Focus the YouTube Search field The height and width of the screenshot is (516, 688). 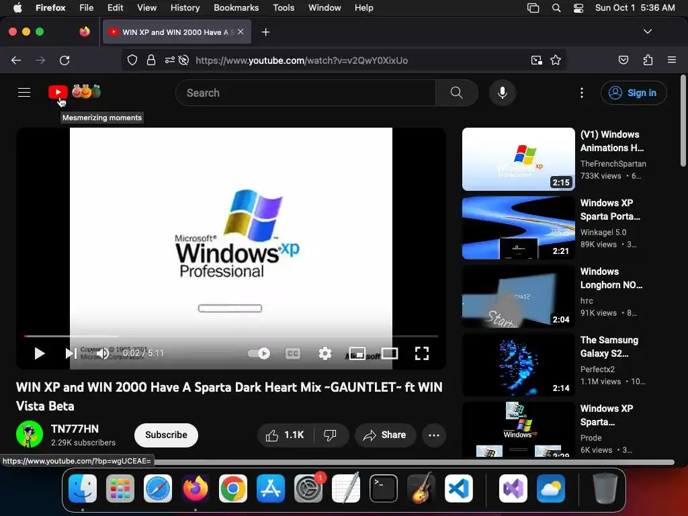pyautogui.click(x=306, y=93)
